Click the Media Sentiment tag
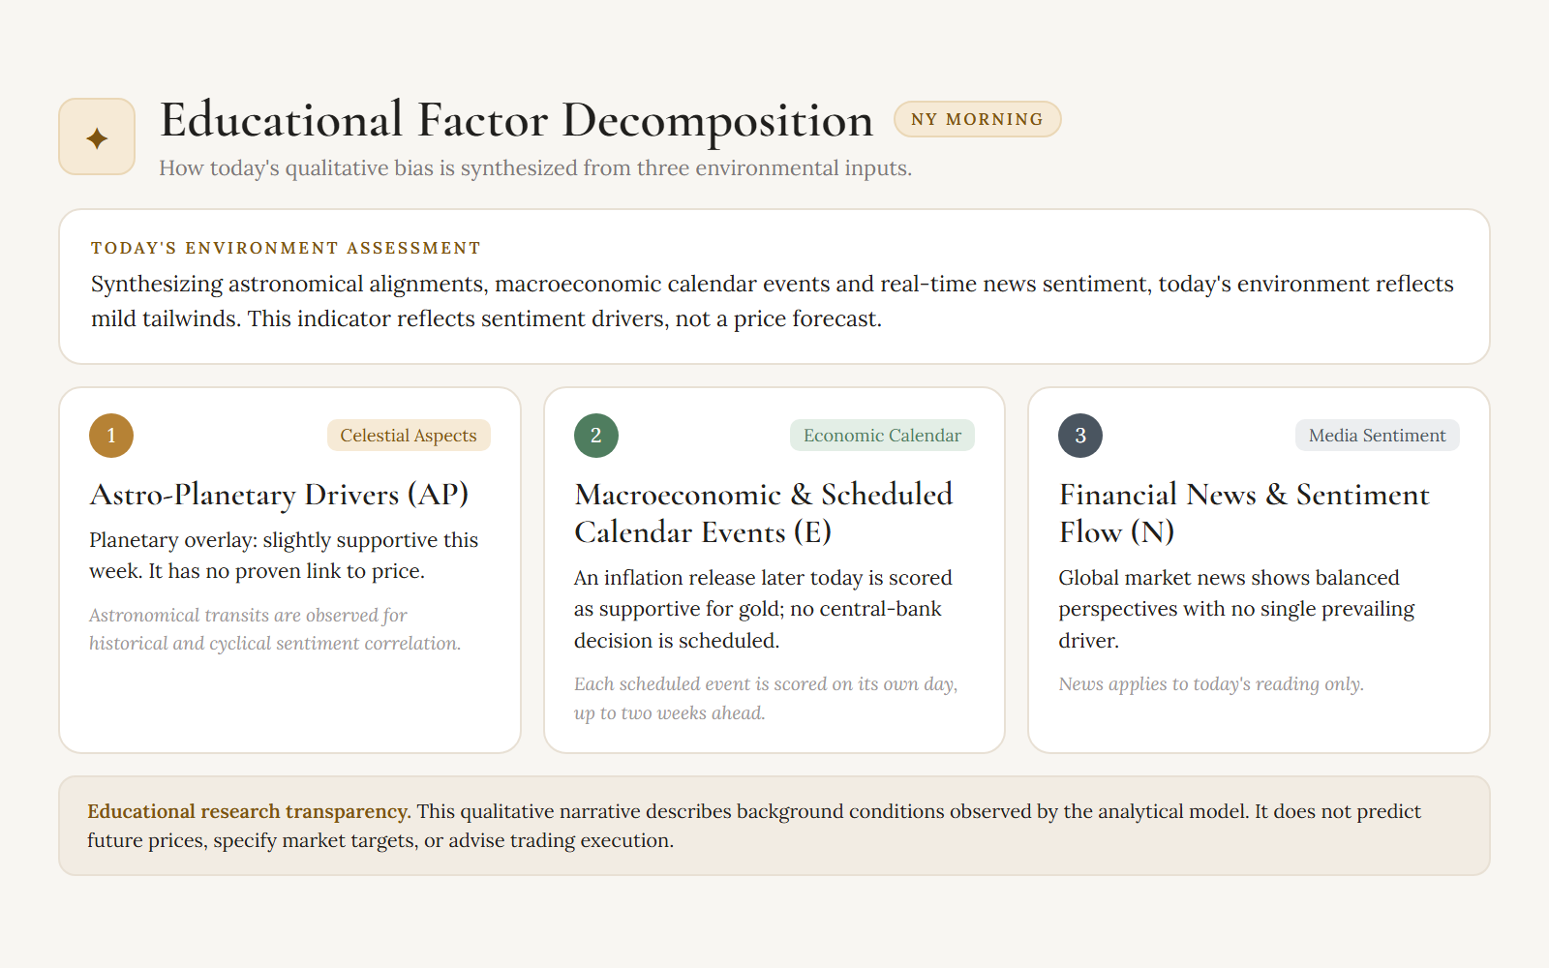Screen dimensions: 1549x968 pyautogui.click(x=1377, y=436)
